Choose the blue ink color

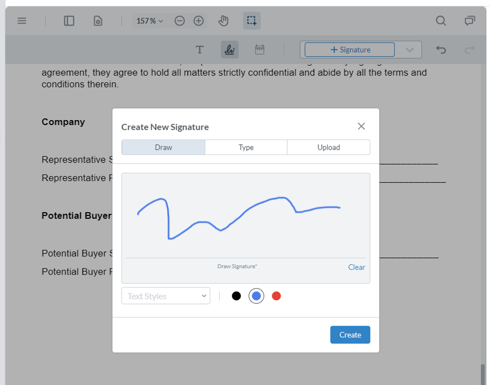coord(256,296)
